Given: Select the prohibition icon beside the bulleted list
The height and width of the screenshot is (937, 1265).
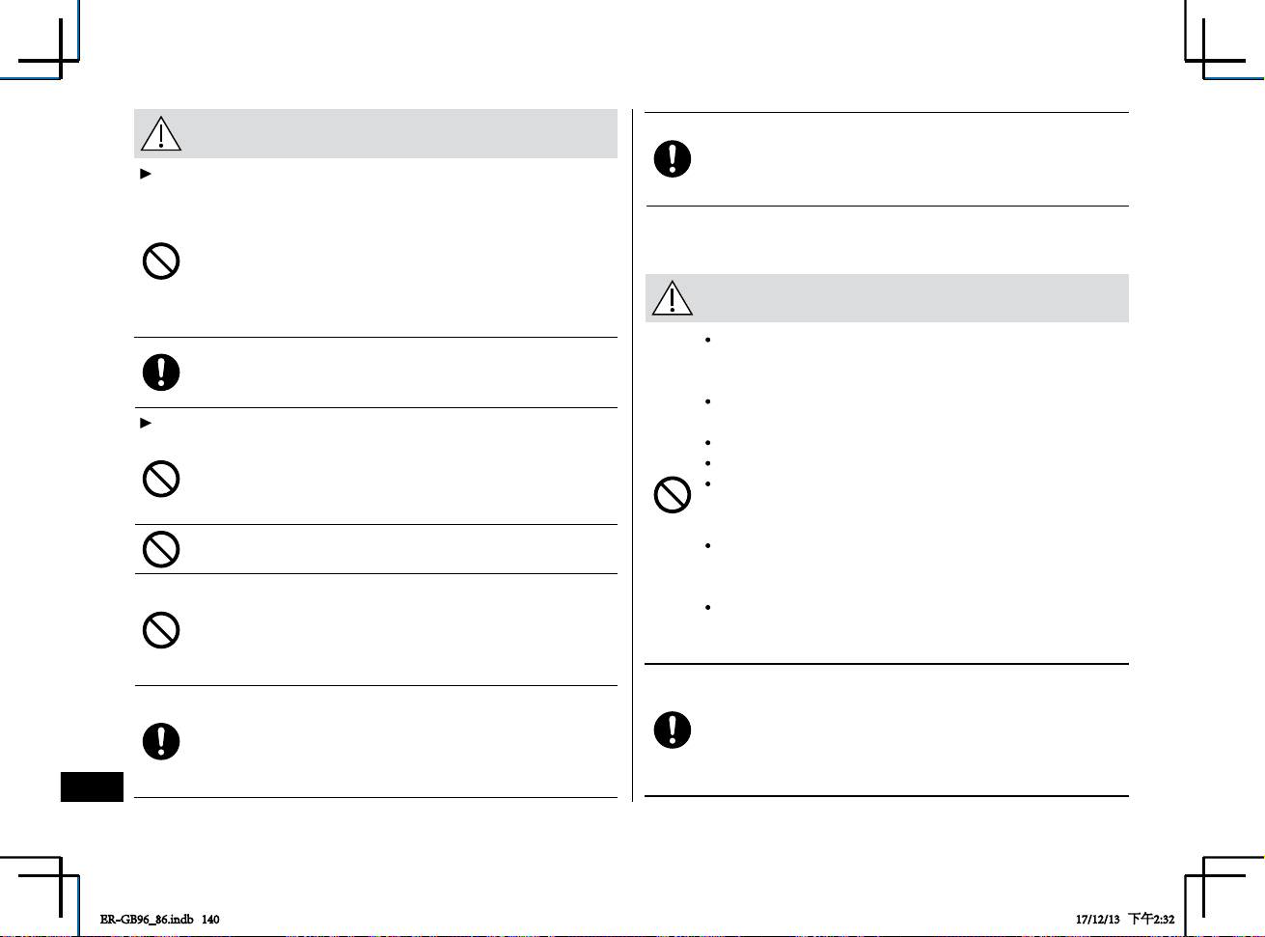Looking at the screenshot, I should 673,496.
